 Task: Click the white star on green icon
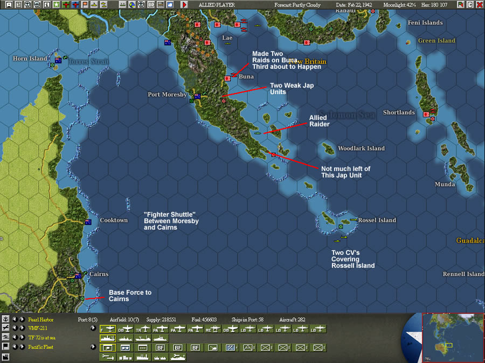pyautogui.click(x=56, y=5)
